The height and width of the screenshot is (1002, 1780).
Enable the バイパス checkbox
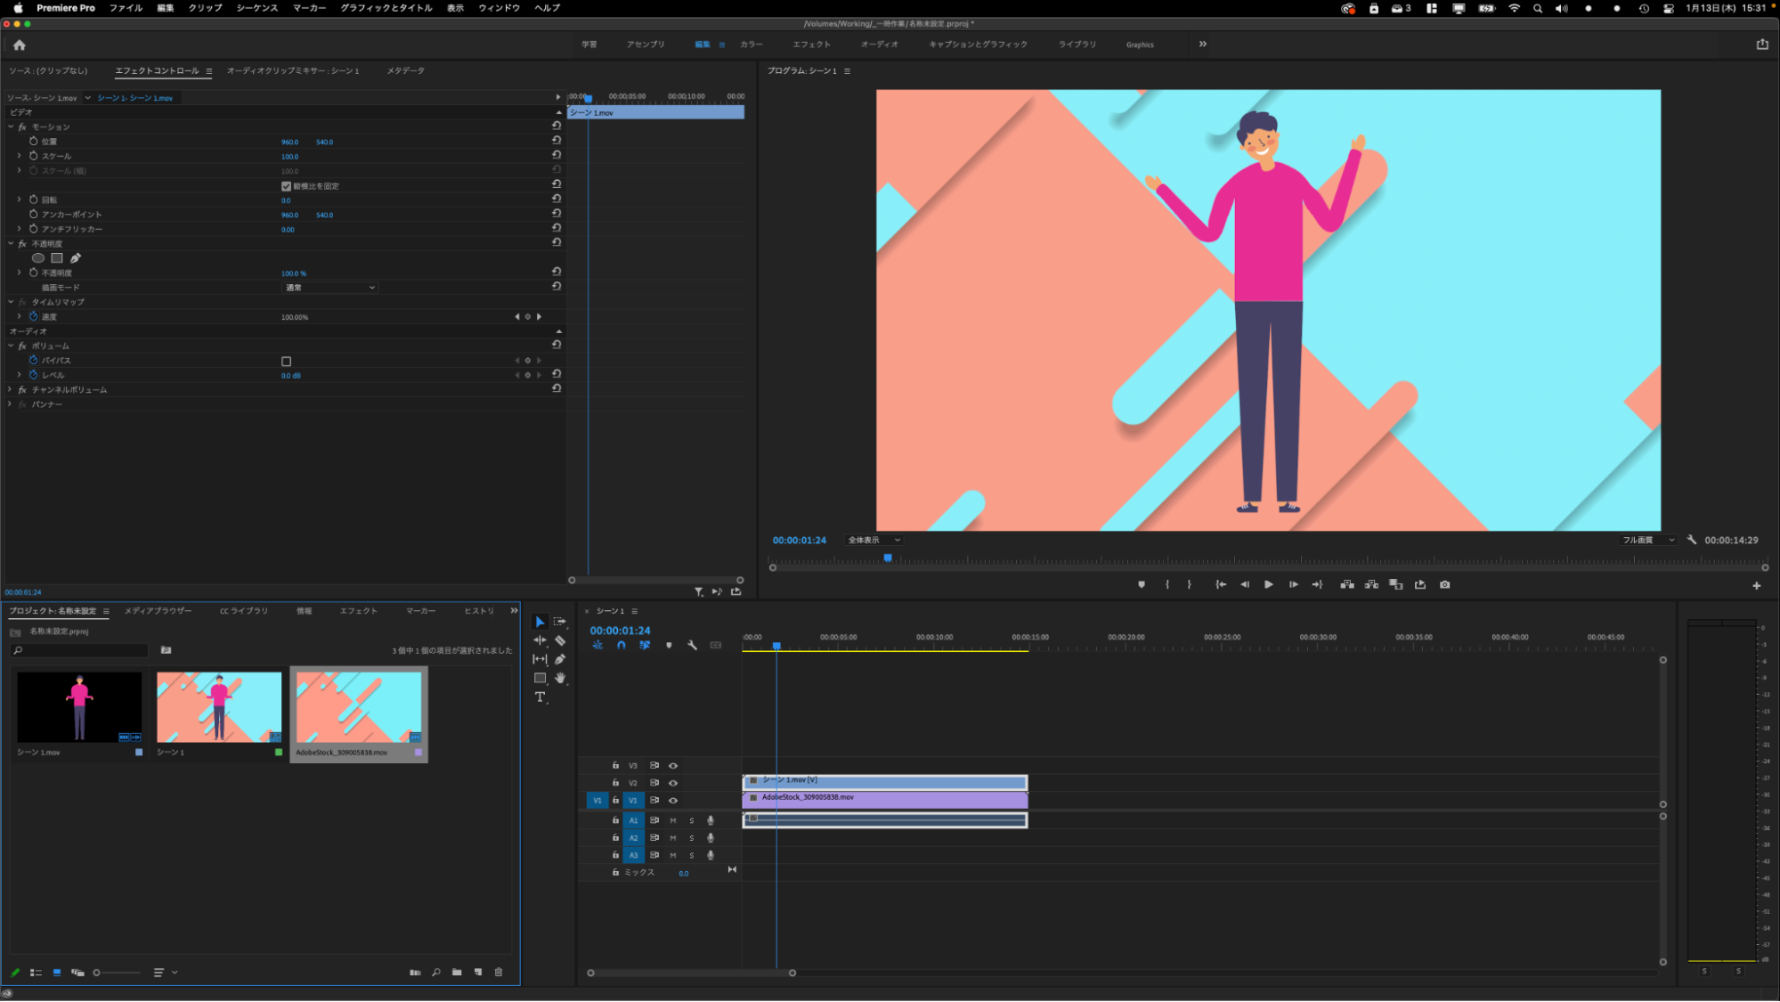click(286, 362)
